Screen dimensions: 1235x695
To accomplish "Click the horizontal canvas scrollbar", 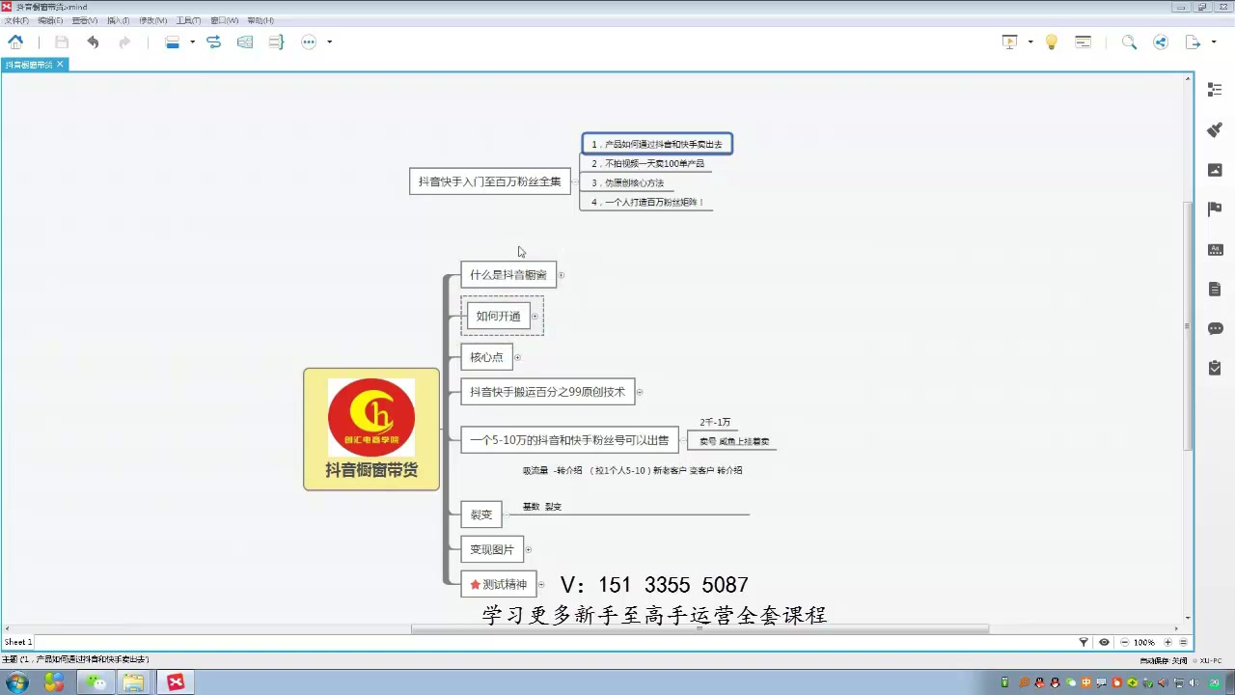I will tap(700, 629).
